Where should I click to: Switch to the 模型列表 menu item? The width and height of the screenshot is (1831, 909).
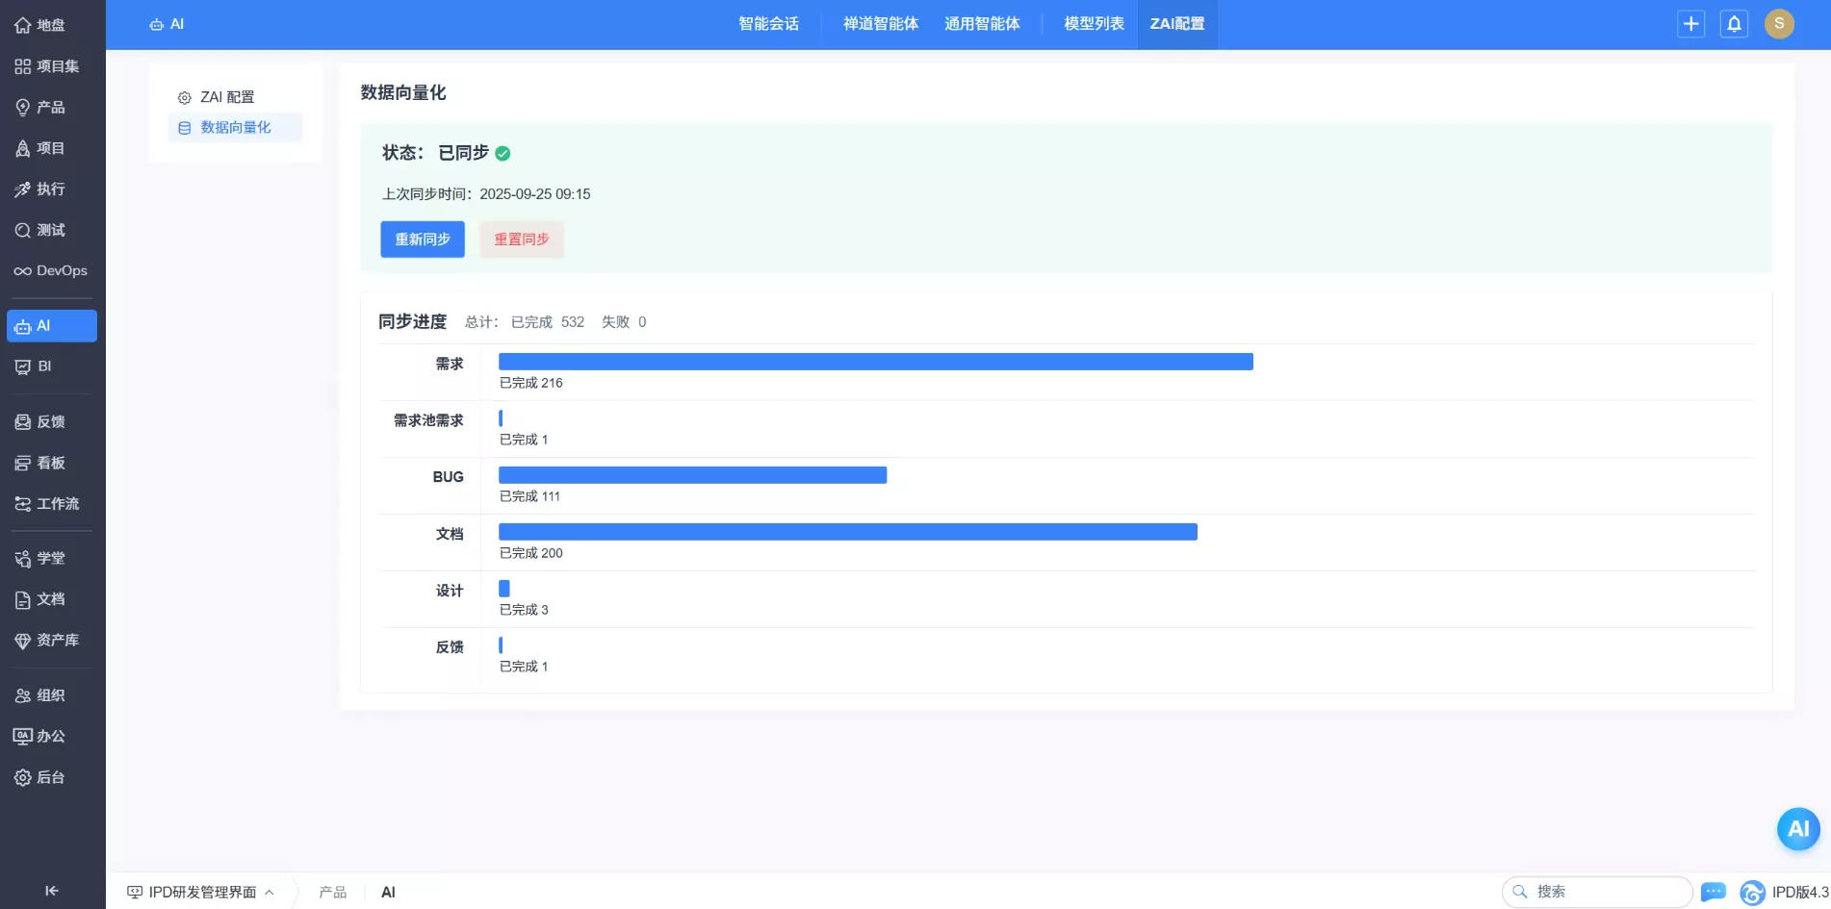point(1093,23)
